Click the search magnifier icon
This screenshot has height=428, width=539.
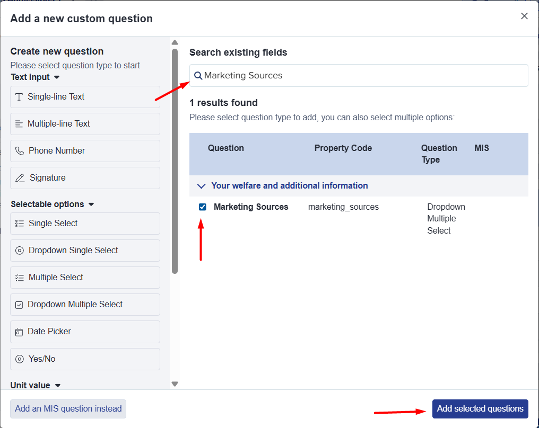click(x=198, y=76)
